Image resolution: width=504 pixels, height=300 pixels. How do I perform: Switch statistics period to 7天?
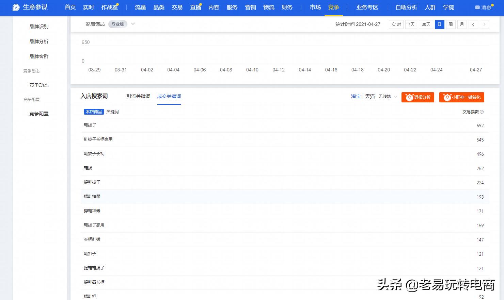(411, 24)
